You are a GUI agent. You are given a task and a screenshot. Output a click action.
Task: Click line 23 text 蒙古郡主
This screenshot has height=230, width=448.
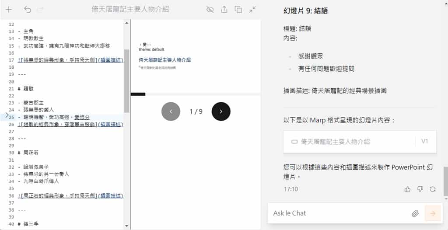(x=33, y=103)
